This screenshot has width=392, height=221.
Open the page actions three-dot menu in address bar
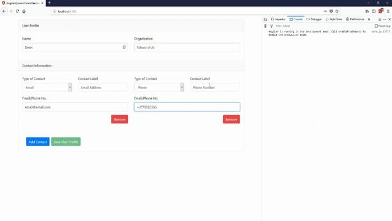click(x=325, y=11)
